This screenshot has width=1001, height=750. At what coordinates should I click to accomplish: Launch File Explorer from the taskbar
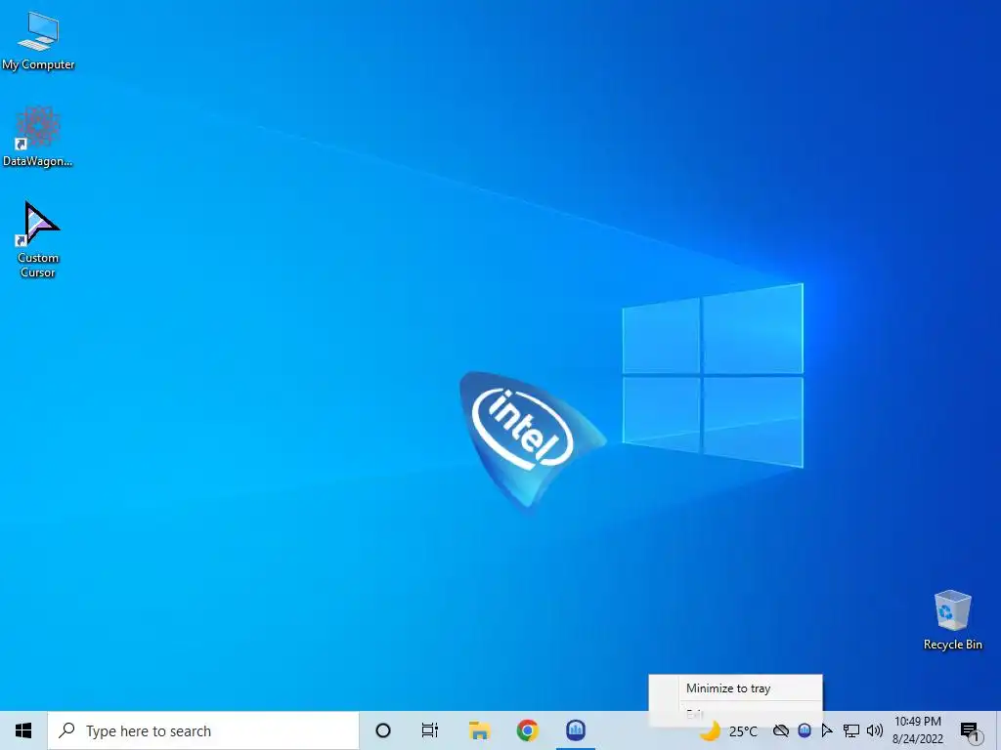coord(479,730)
